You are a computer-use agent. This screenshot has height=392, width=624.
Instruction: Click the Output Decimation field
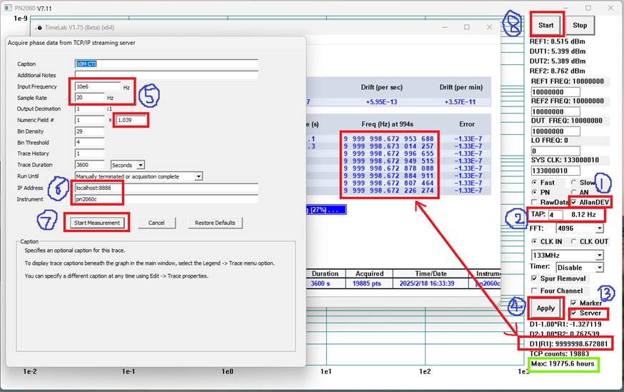click(x=89, y=109)
